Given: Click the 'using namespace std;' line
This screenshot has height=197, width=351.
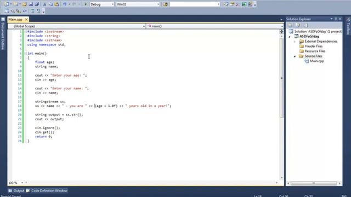Looking at the screenshot, I should click(47, 45).
